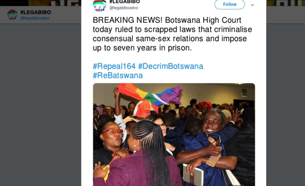Click the @legabiboadvo handle in the dimmed profile bar
The width and height of the screenshot is (305, 186).
click(35, 18)
